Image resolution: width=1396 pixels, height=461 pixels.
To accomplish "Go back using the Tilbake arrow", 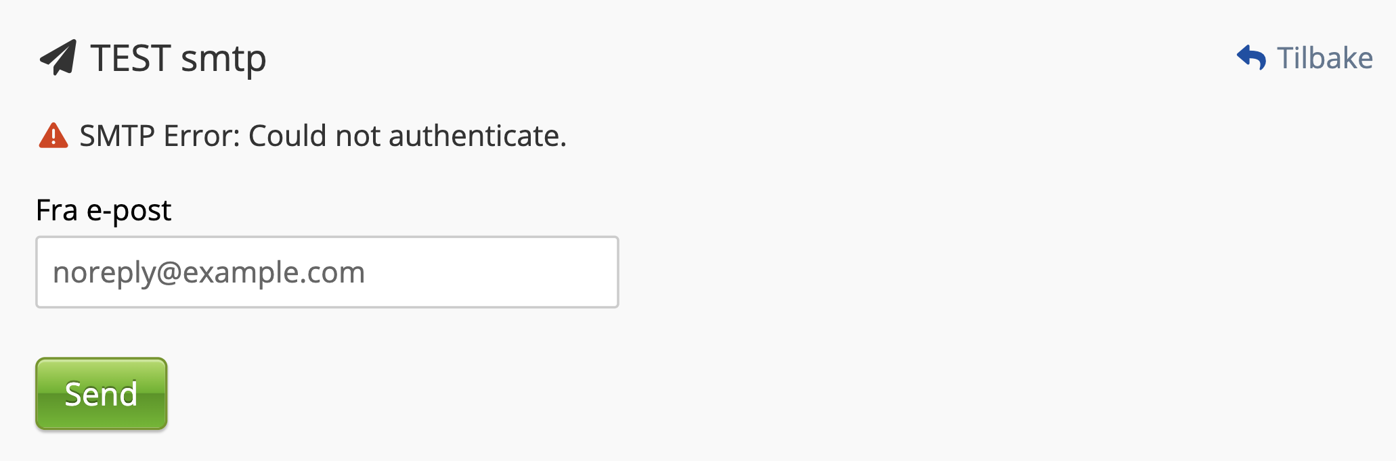I will point(1251,57).
